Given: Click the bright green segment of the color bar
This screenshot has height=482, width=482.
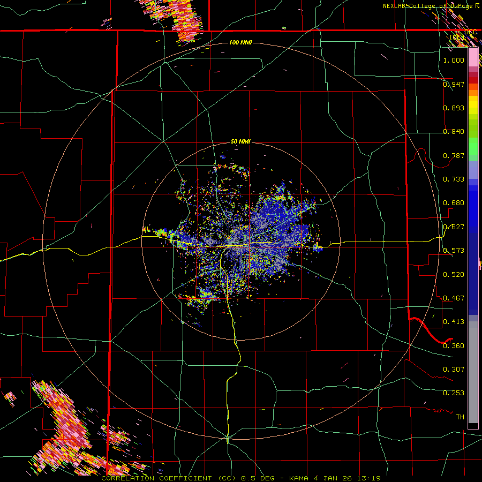Looking at the screenshot, I should tap(473, 147).
